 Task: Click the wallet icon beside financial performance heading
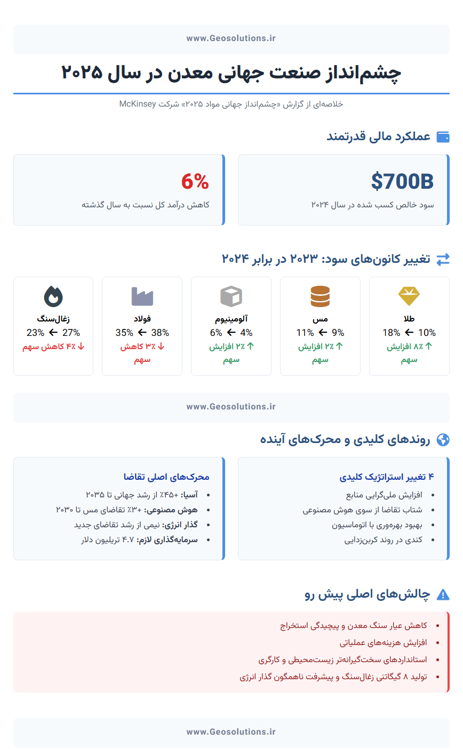[x=443, y=137]
